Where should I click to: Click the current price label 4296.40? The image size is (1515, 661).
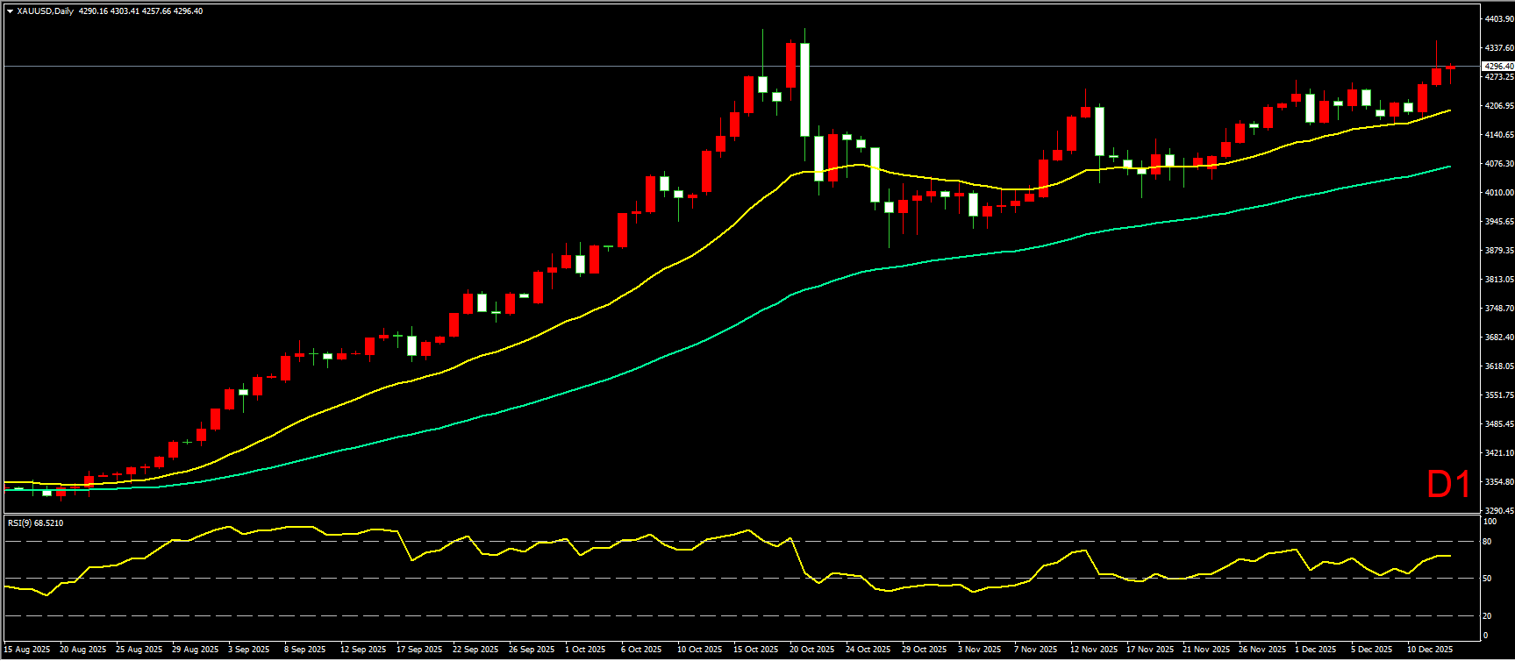[x=1497, y=67]
